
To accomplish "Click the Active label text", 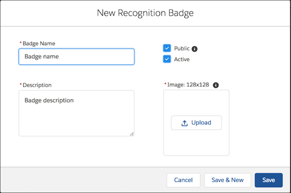I will pos(182,59).
